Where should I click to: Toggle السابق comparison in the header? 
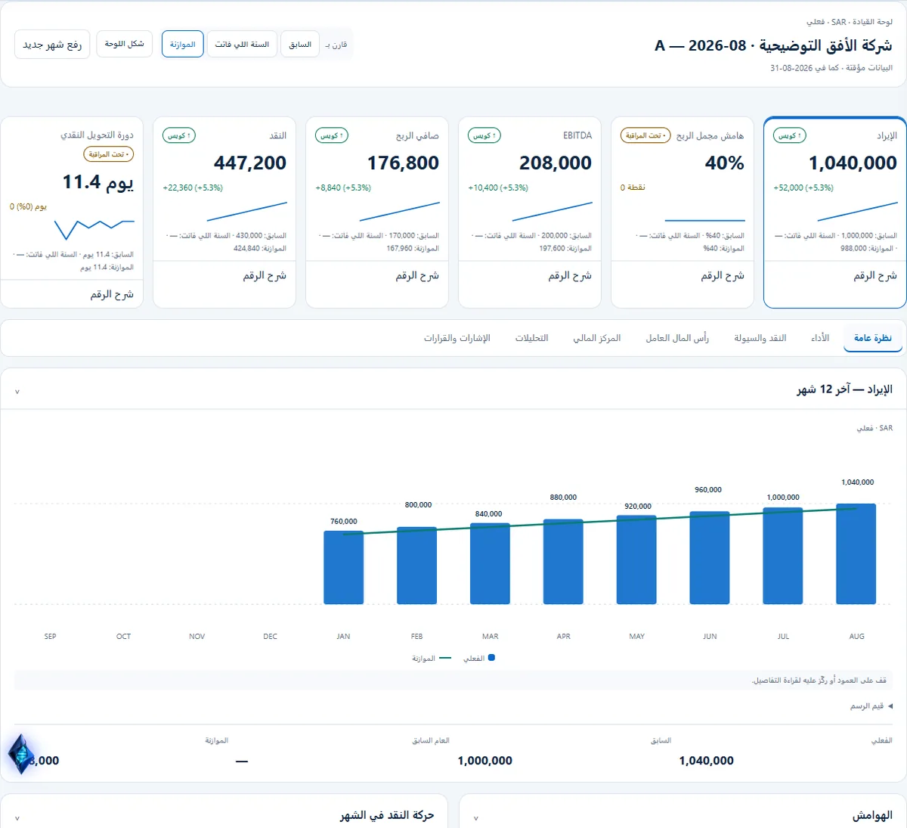(300, 45)
